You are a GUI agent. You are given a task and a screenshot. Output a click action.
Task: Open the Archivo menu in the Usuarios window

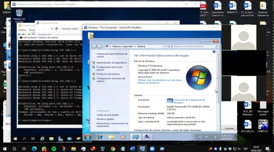pos(22,30)
